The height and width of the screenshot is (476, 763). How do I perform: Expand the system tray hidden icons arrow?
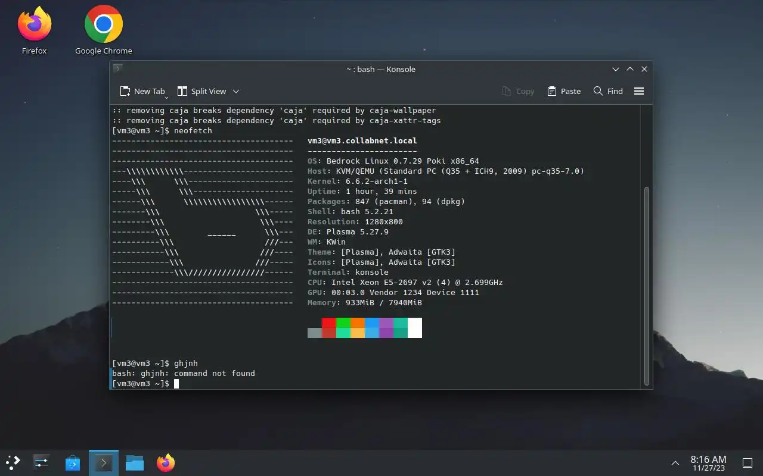click(x=675, y=463)
